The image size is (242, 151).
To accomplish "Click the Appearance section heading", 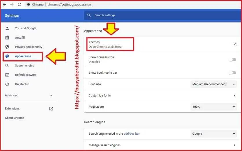I will pyautogui.click(x=93, y=31).
